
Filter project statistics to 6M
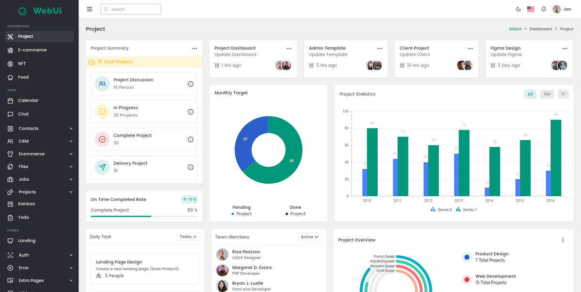click(x=547, y=94)
